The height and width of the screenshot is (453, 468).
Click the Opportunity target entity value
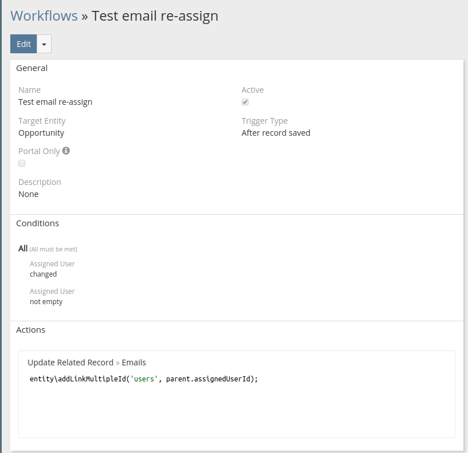click(x=41, y=133)
